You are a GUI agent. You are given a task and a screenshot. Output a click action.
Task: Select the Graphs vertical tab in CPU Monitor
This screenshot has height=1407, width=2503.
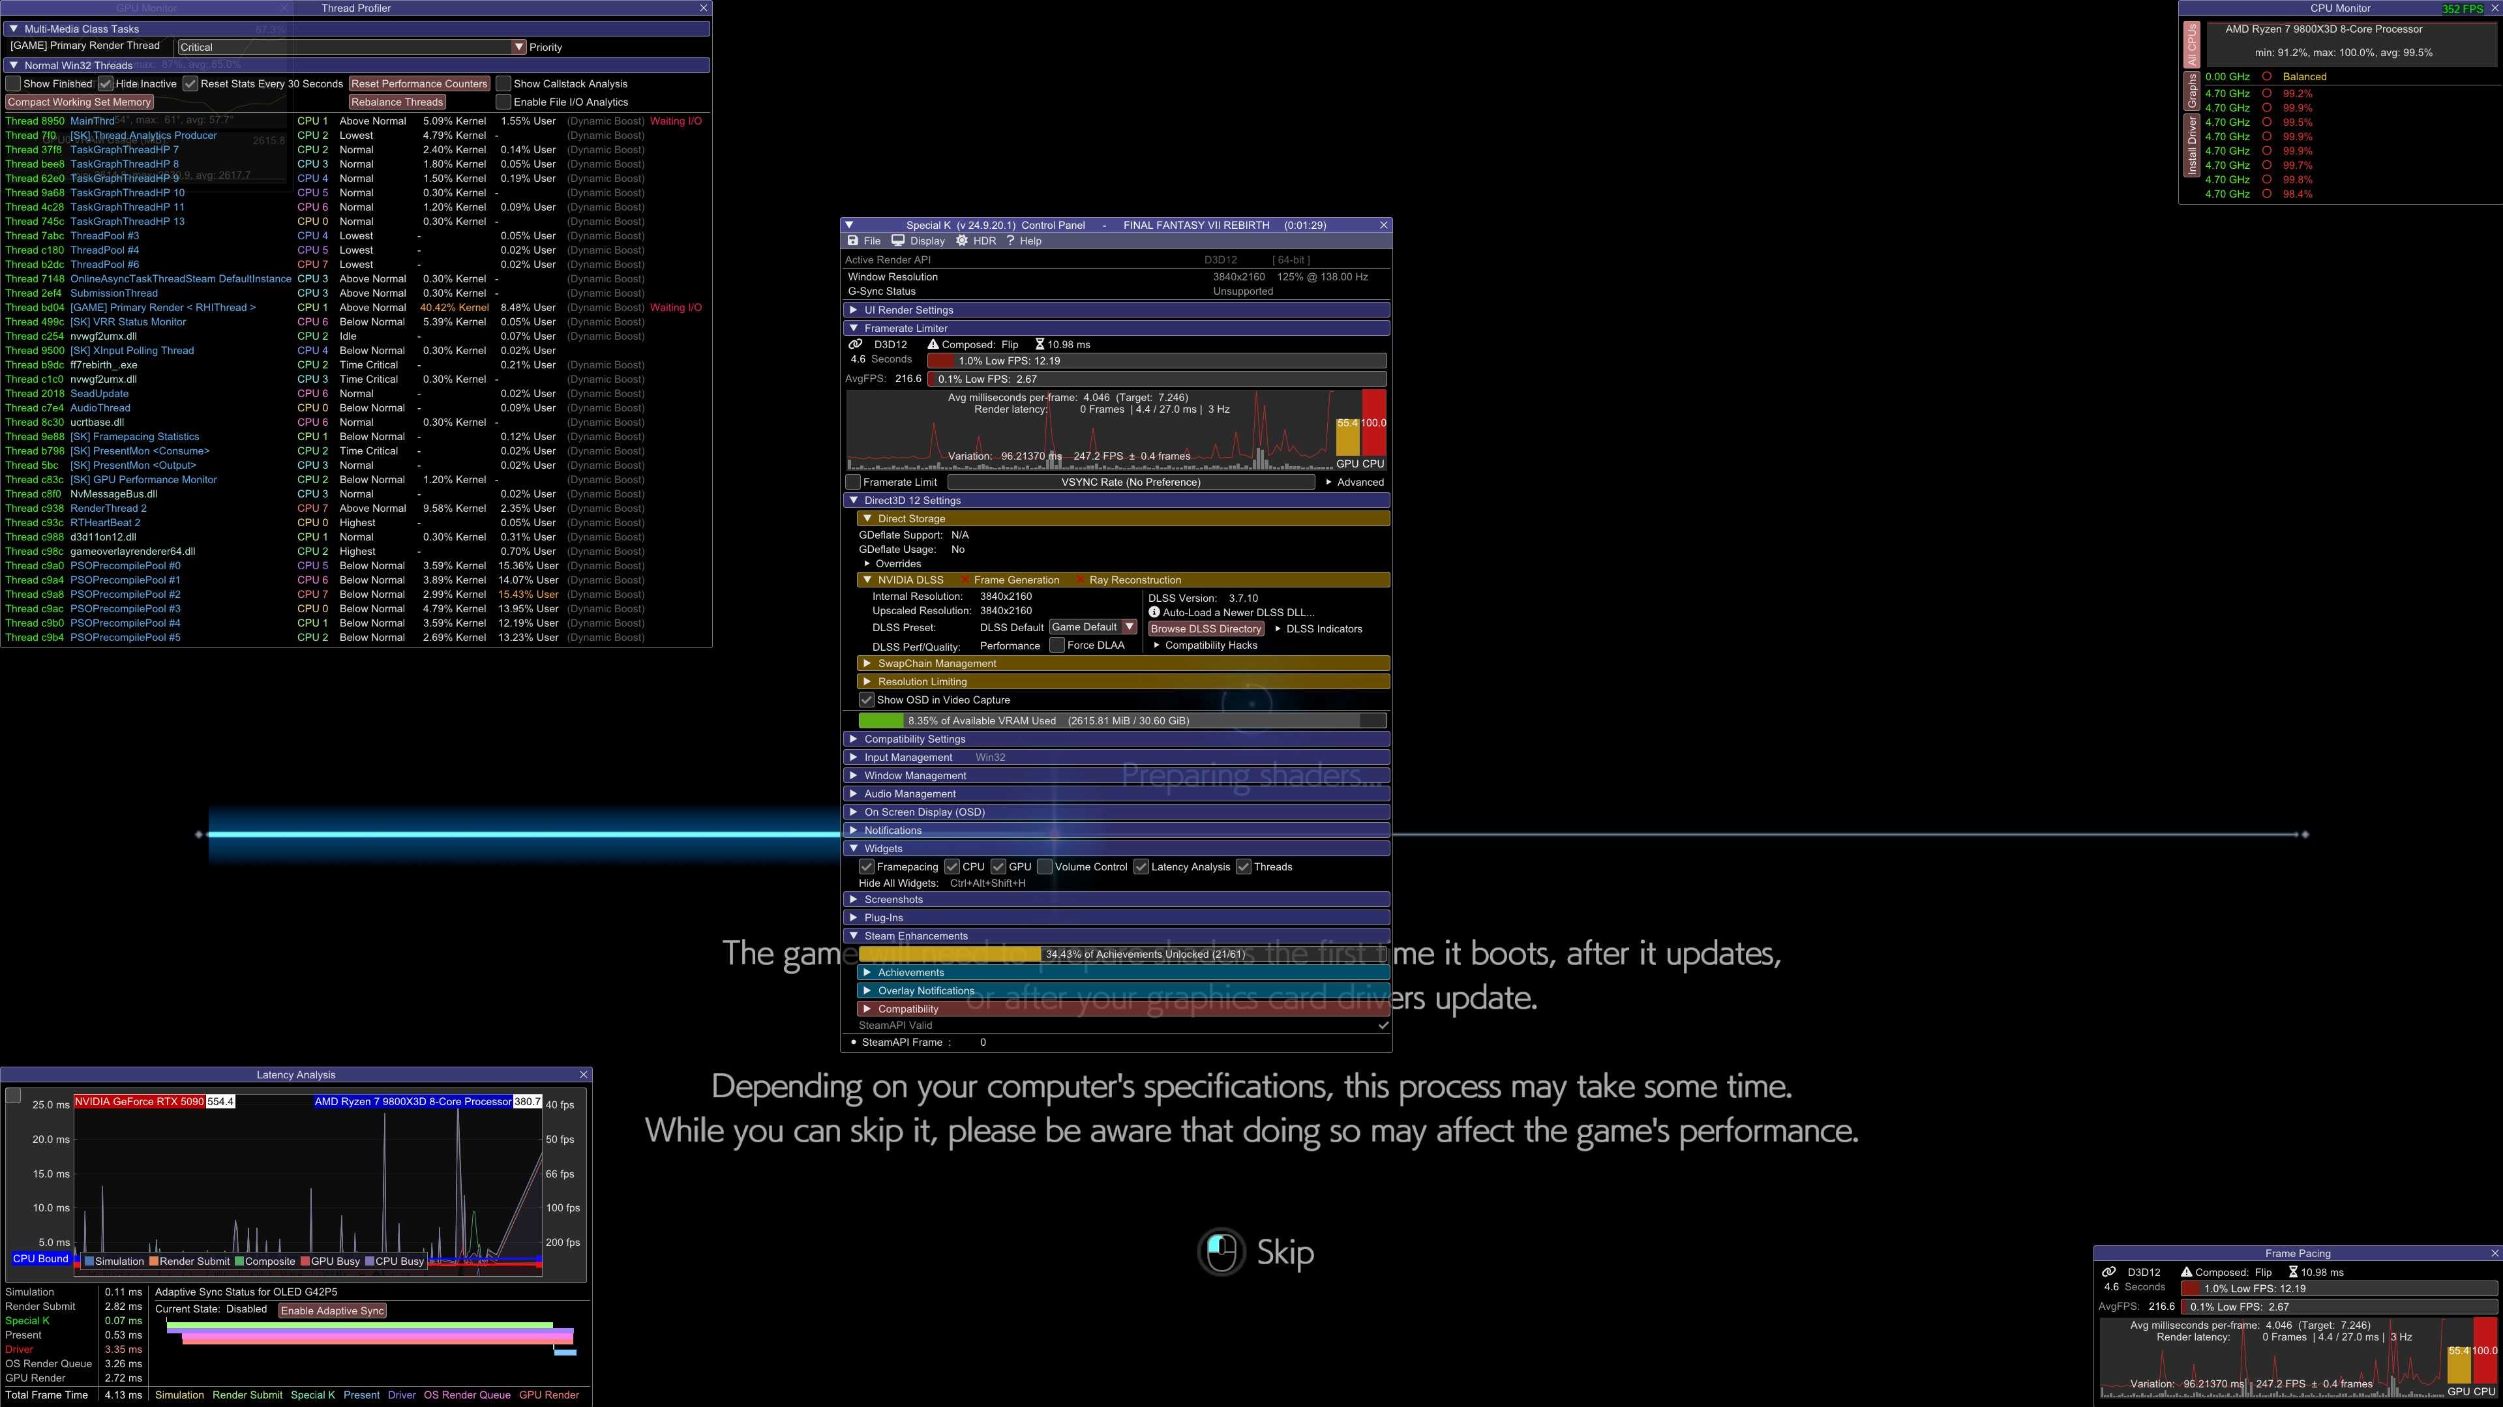click(2192, 91)
